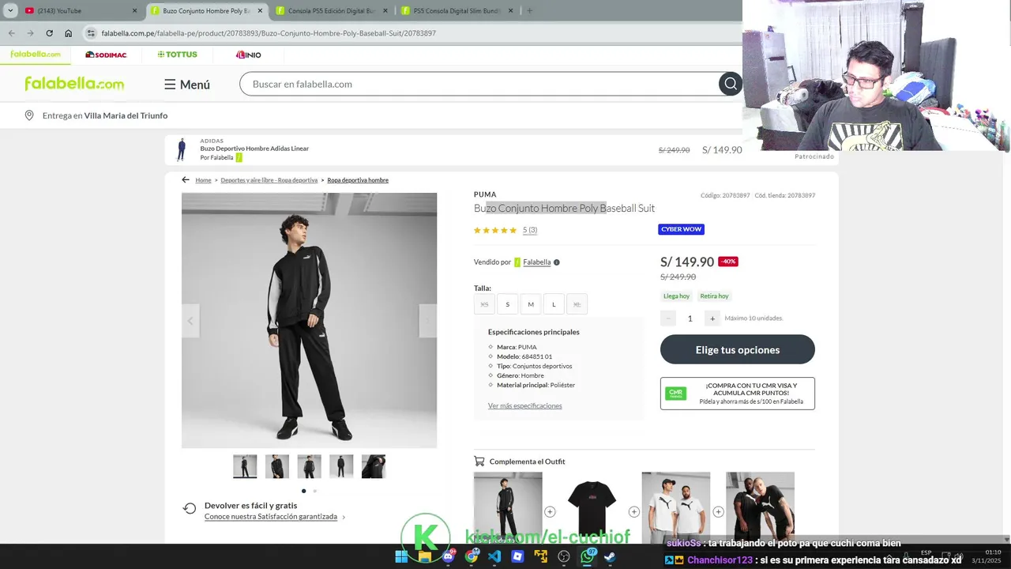This screenshot has width=1011, height=569.
Task: Open Falabella seller link
Action: [536, 262]
